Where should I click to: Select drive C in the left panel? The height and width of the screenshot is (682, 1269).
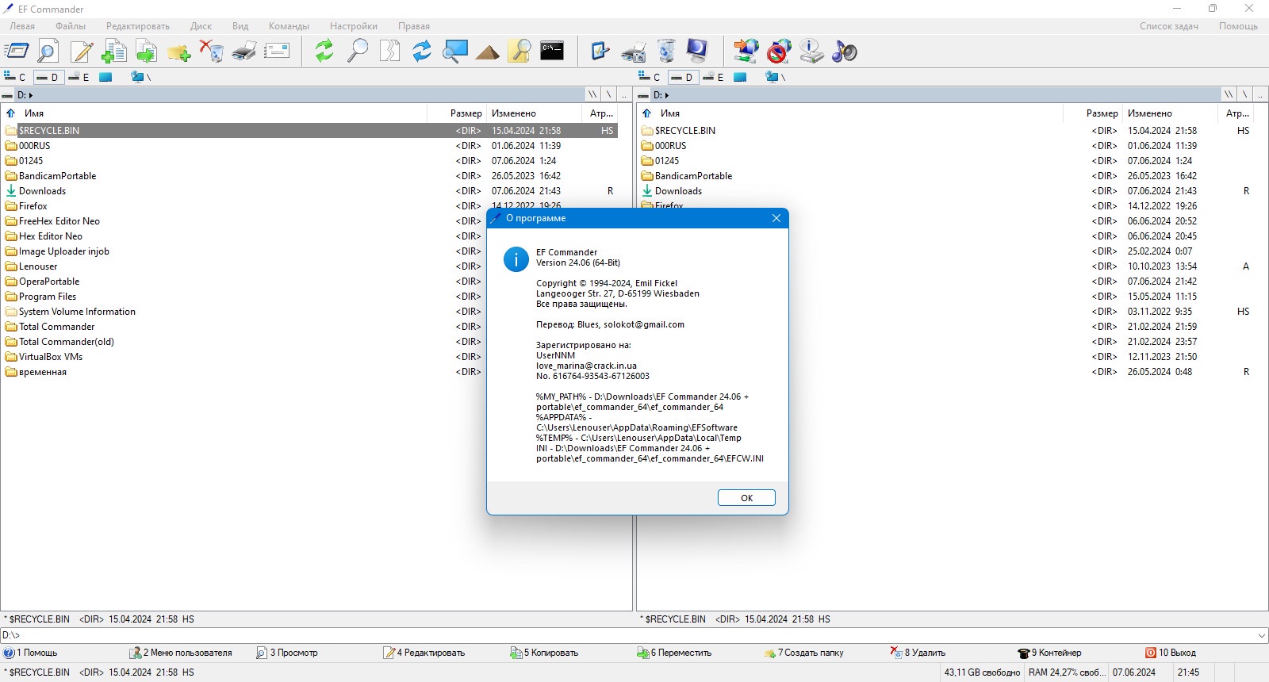coord(15,77)
